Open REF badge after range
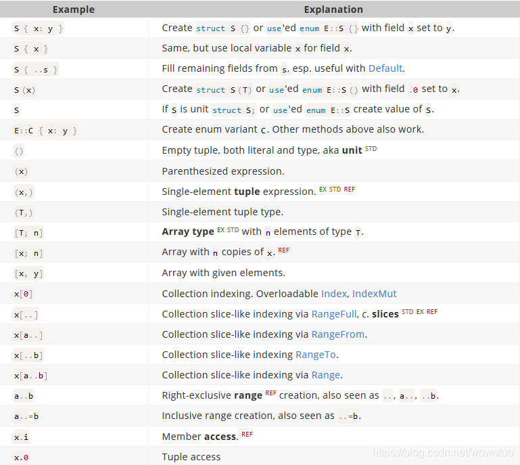The image size is (520, 465). [270, 393]
